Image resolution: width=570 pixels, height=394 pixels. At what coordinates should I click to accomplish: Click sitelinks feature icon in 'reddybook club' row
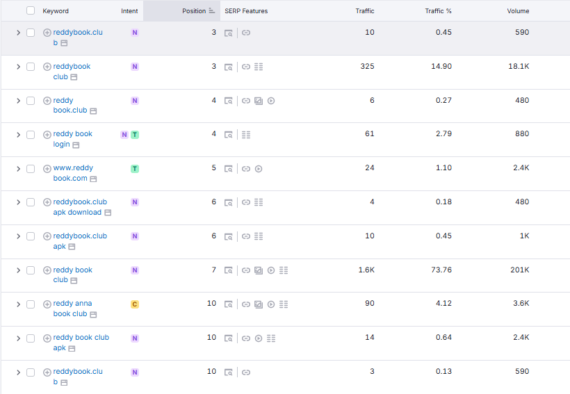[x=246, y=67]
